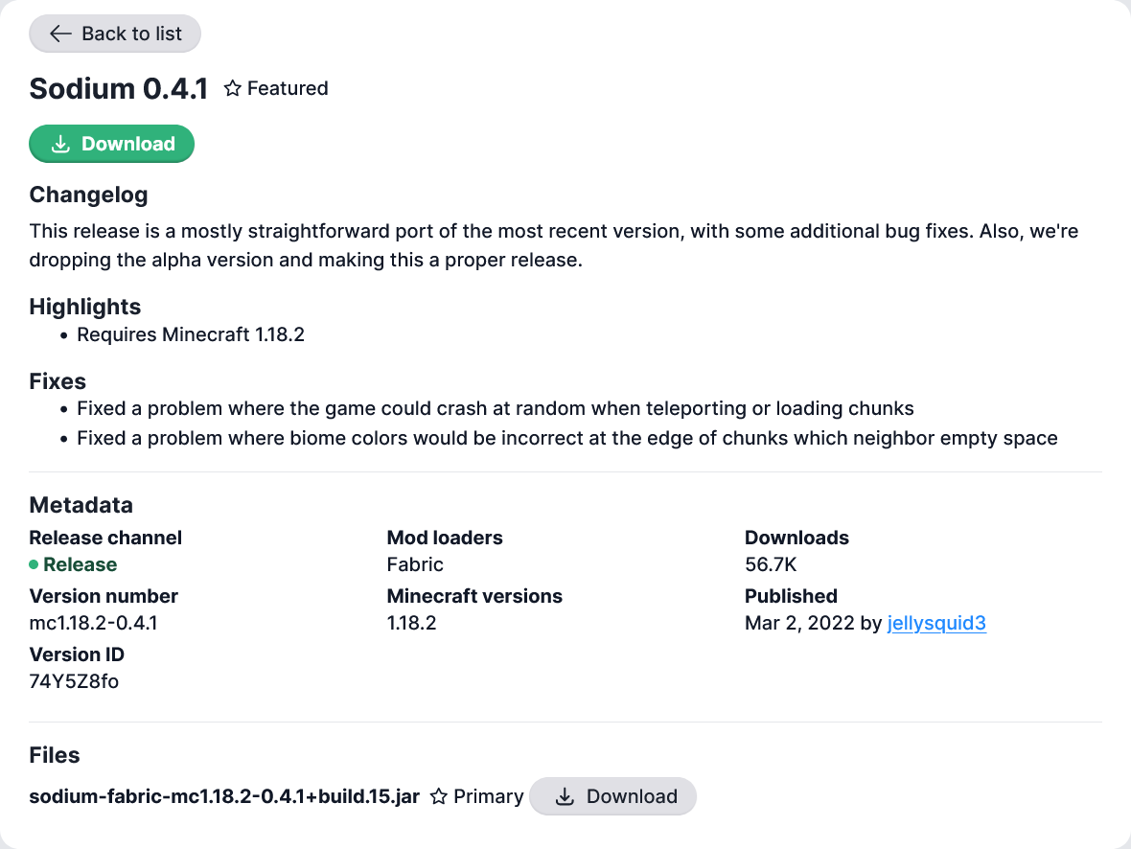Select the Sodium 0.4.1 title heading
The width and height of the screenshot is (1131, 849).
click(119, 88)
